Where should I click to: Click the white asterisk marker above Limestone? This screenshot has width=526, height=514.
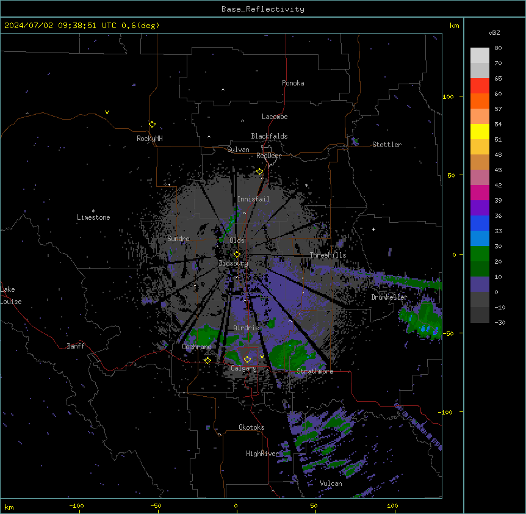tap(93, 211)
